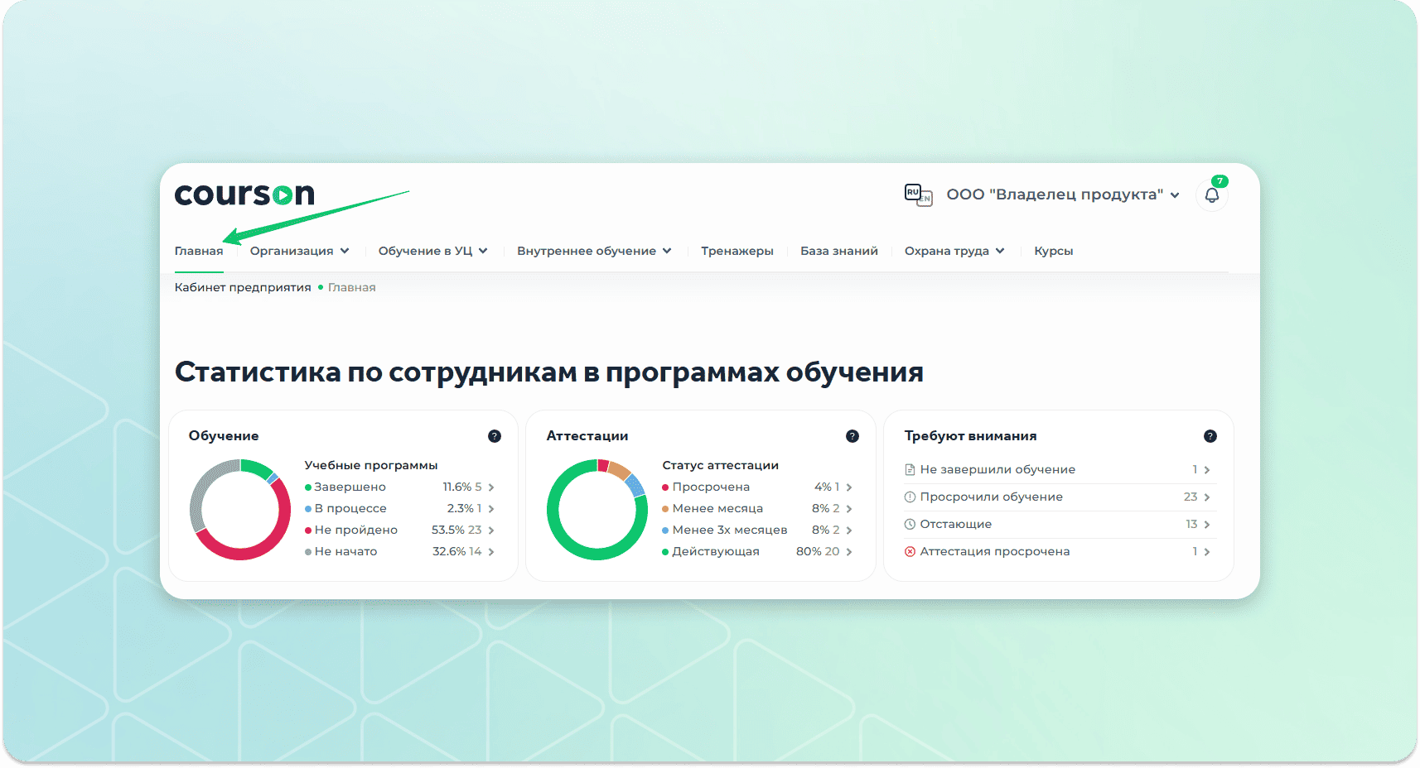Expand the Обучение в УЦ dropdown
The width and height of the screenshot is (1420, 768).
432,251
